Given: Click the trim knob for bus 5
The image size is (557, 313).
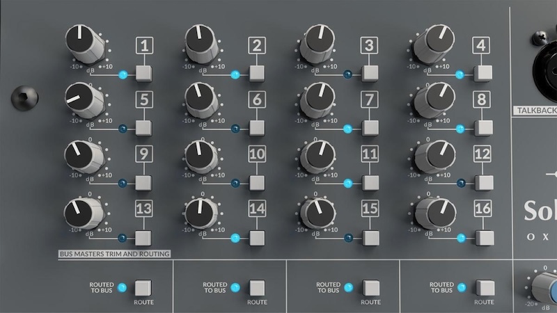Looking at the screenshot, I should pyautogui.click(x=84, y=100).
